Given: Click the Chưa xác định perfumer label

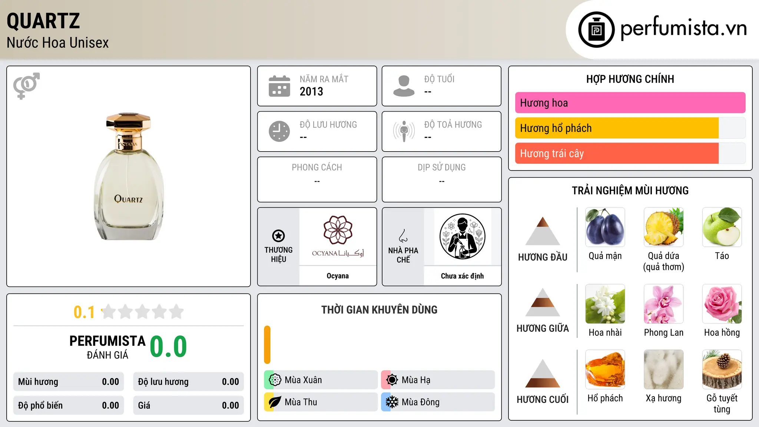Looking at the screenshot, I should coord(462,276).
